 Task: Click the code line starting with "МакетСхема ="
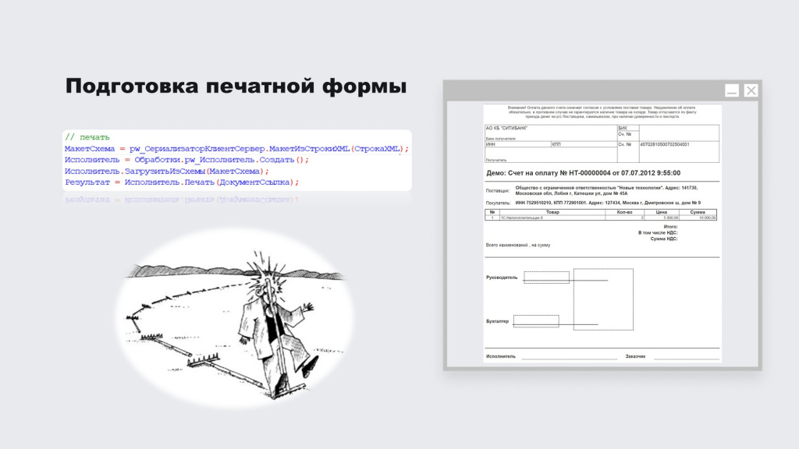point(236,149)
